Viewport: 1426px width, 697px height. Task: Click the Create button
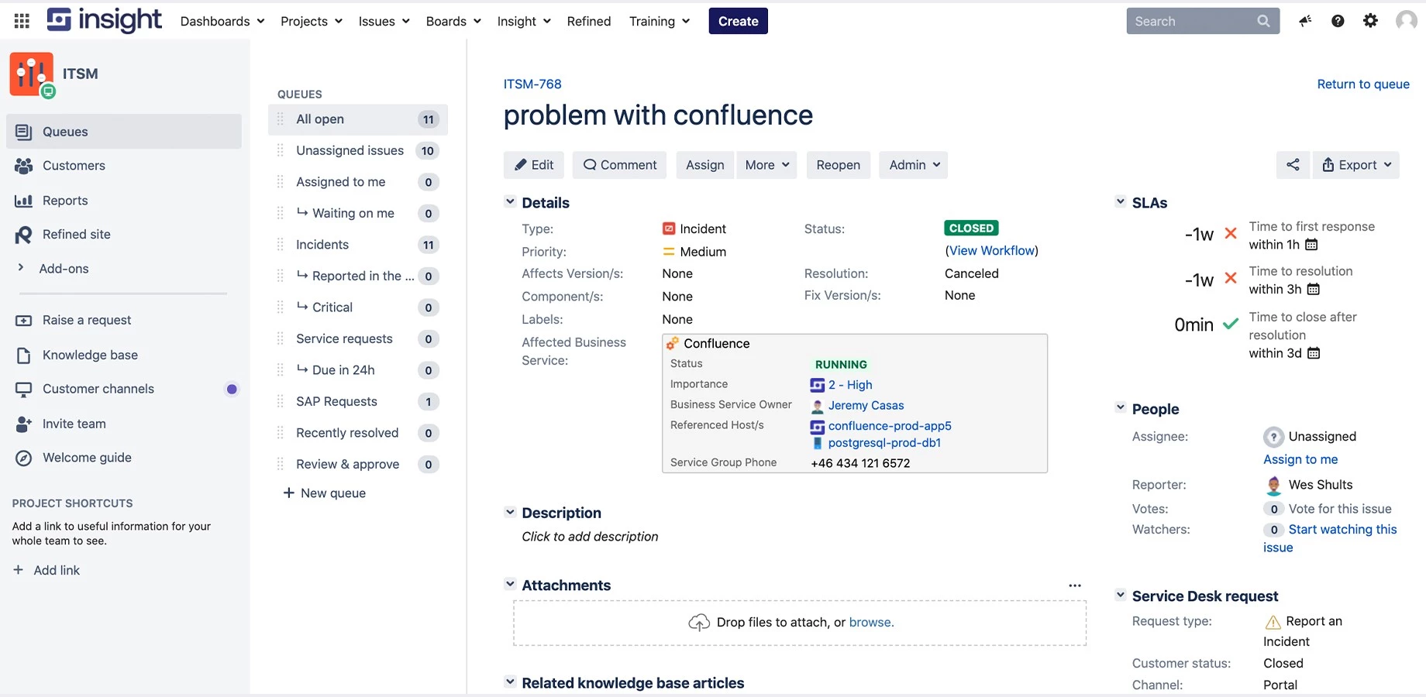pyautogui.click(x=739, y=21)
